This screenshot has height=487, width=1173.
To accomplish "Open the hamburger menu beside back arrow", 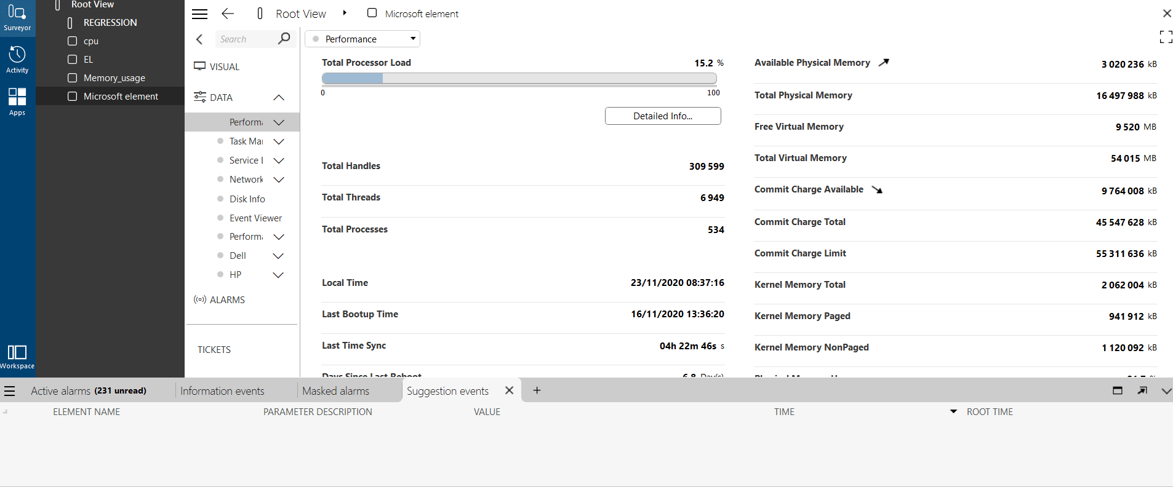I will 200,14.
